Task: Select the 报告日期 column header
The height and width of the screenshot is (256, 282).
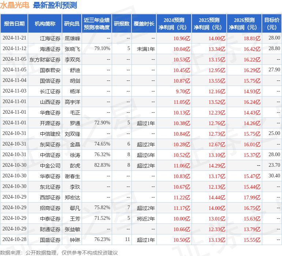Action: coord(14,23)
